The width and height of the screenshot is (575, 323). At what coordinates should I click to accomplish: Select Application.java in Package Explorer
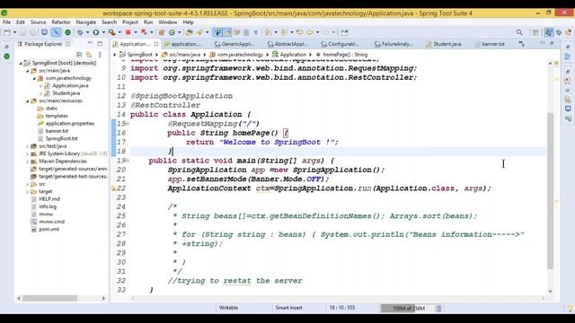click(x=70, y=86)
